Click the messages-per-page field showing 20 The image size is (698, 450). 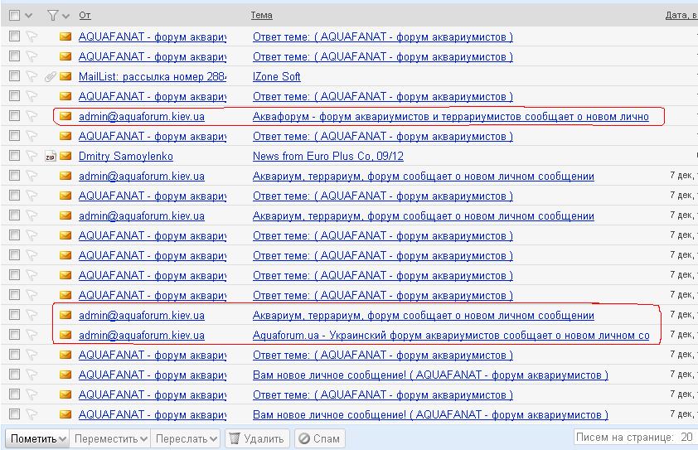point(686,437)
